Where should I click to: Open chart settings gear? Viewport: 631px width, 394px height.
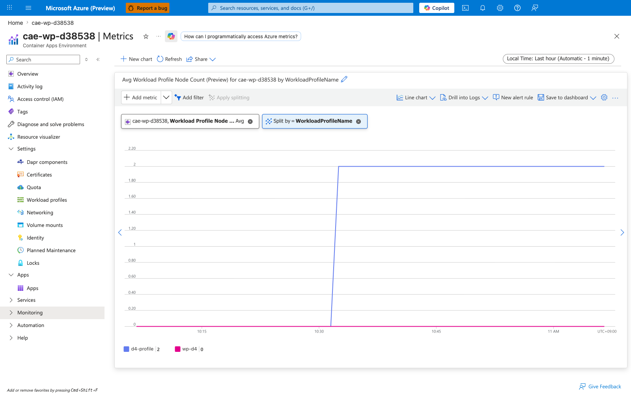[604, 97]
